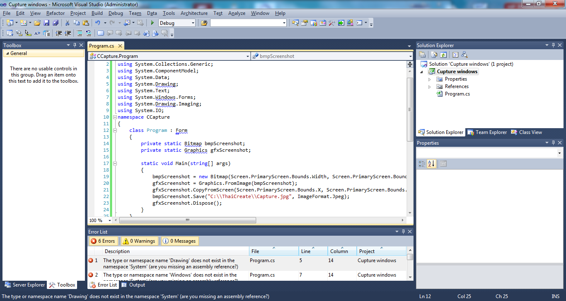The width and height of the screenshot is (566, 301).
Task: Open the Properties Window toolbar icon
Action: 305,23
